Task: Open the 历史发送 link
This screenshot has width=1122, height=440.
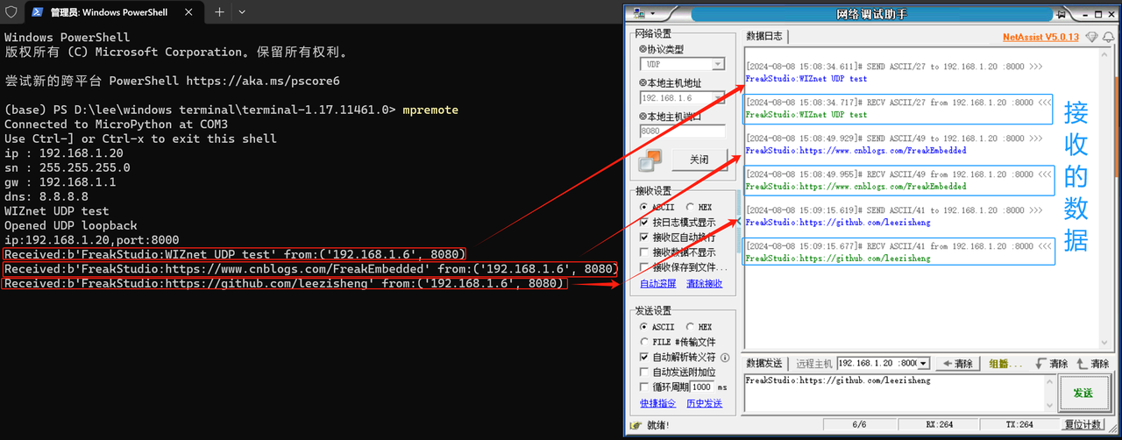Action: tap(704, 403)
